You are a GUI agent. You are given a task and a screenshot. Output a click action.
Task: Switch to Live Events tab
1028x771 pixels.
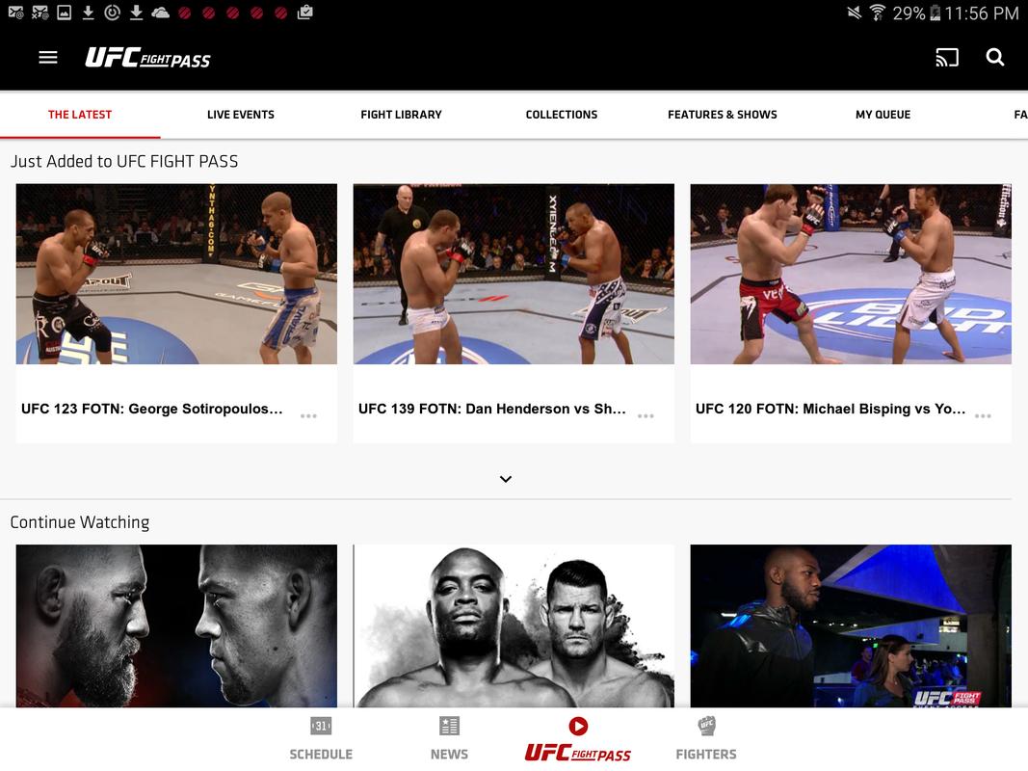click(x=241, y=115)
